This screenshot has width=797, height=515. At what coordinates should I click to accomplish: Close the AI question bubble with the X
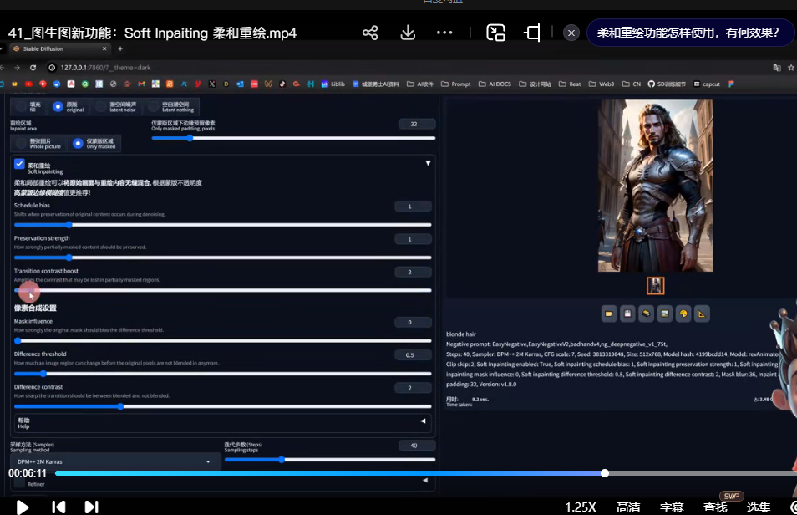[571, 33]
